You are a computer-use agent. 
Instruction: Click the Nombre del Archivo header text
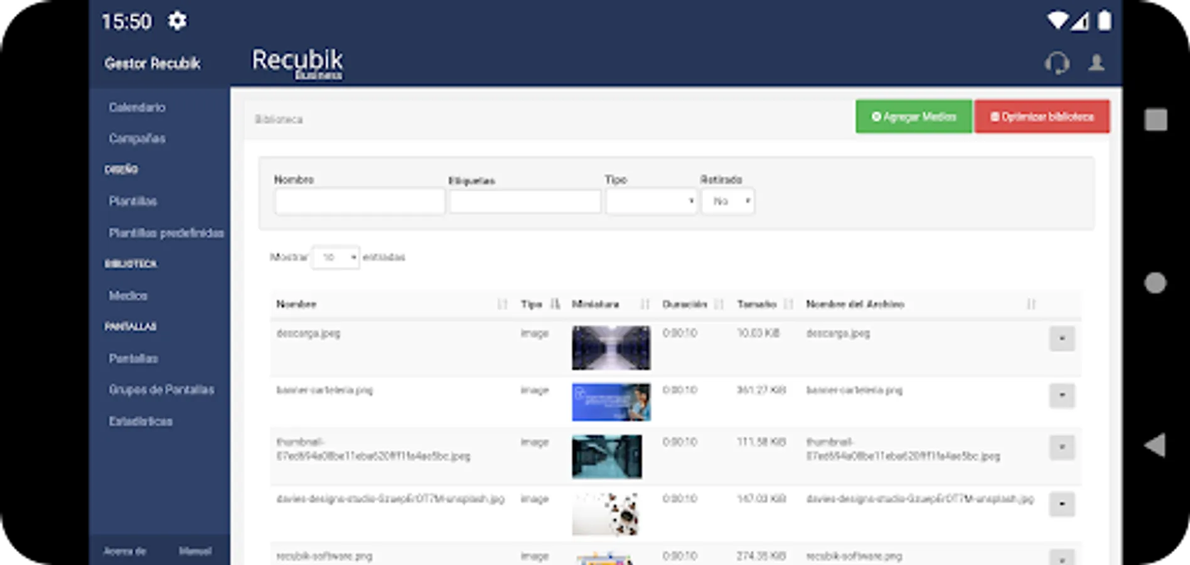tap(855, 304)
